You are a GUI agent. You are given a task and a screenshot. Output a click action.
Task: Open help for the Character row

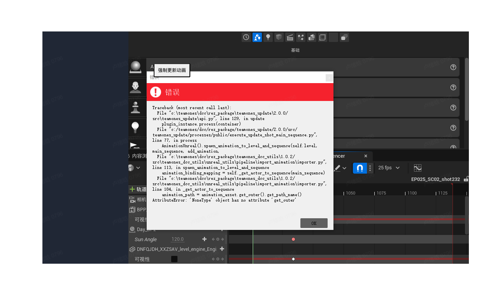coord(453,87)
